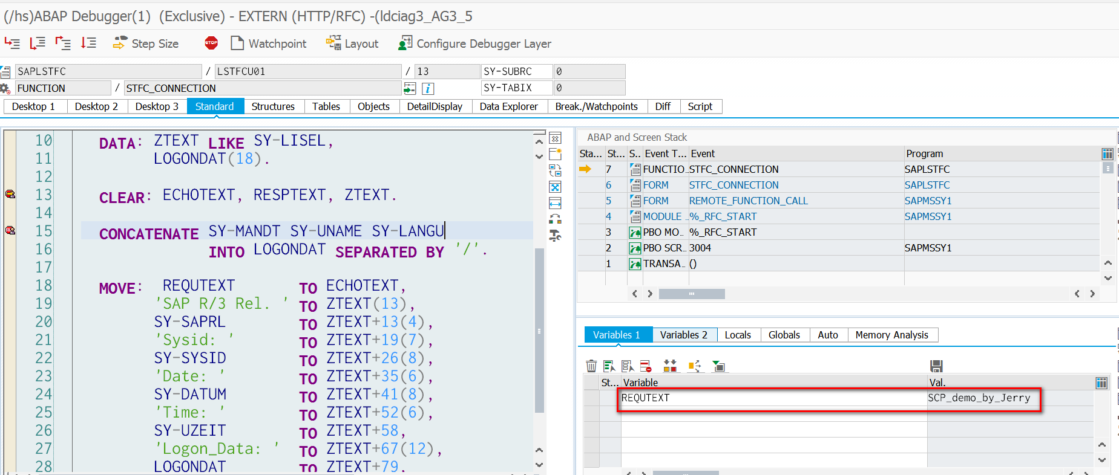
Task: Open the Memory Analysis tab
Action: (x=892, y=335)
